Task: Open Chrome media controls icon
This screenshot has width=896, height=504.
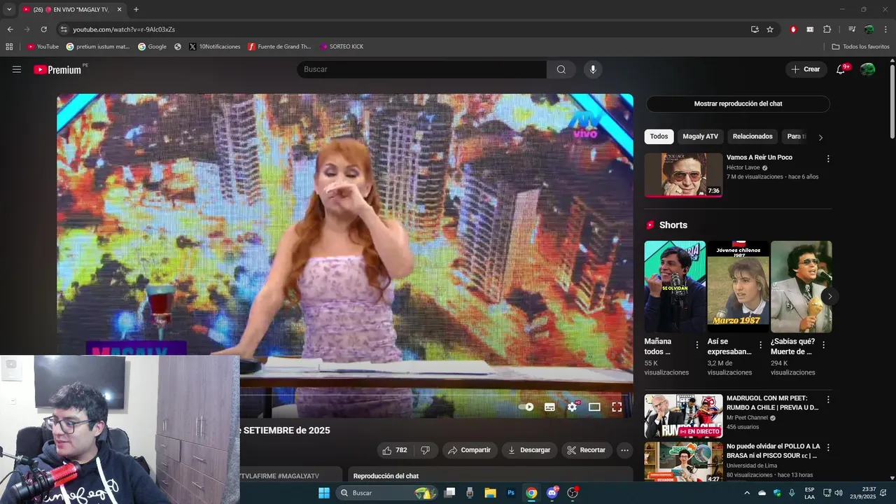Action: pyautogui.click(x=852, y=29)
